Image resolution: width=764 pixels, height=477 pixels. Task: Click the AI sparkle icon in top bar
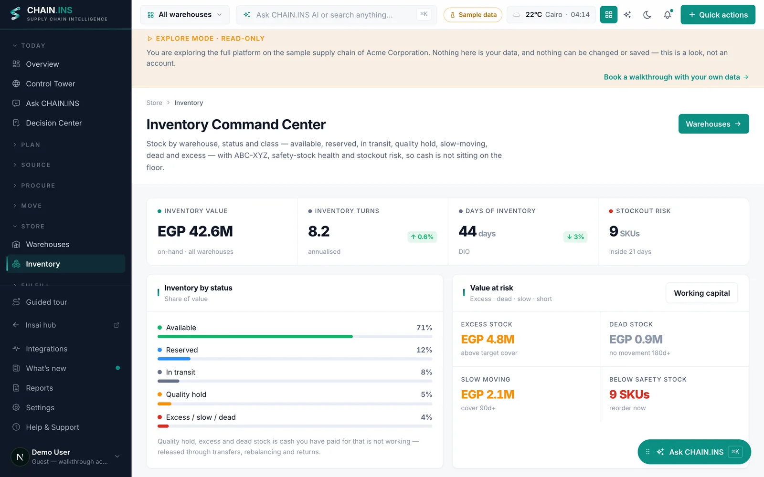coord(627,15)
